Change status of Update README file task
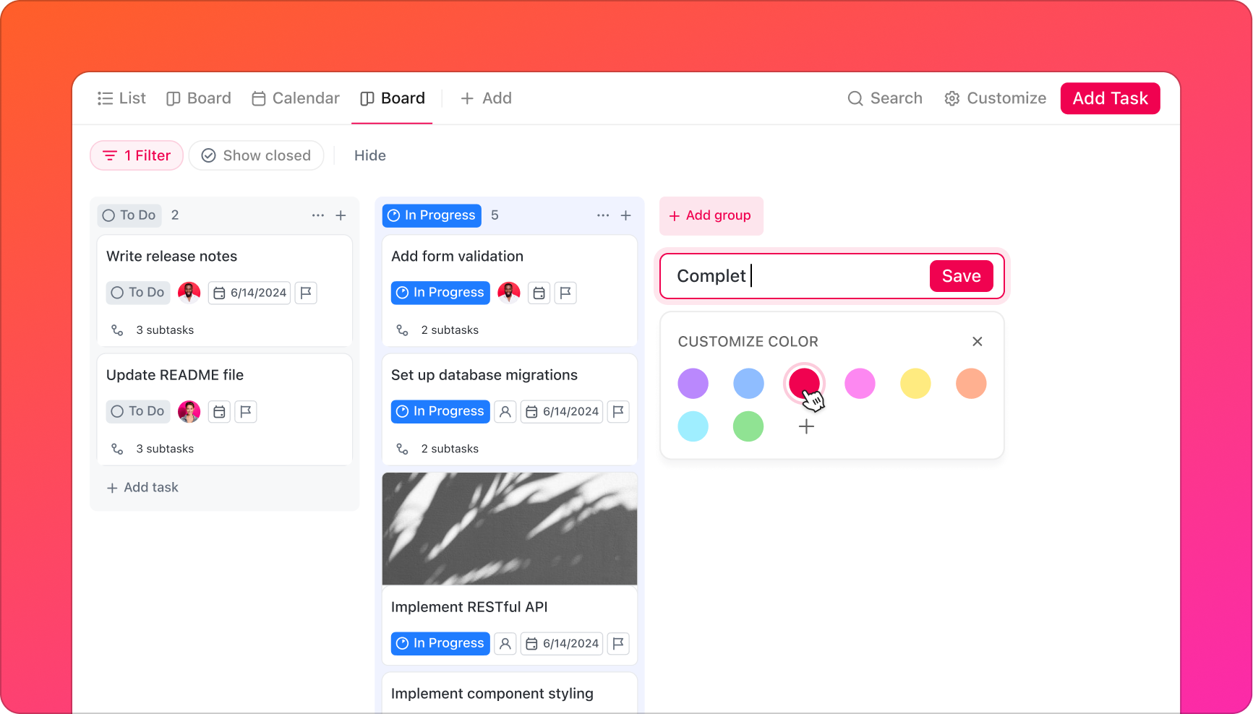This screenshot has height=714, width=1253. coord(138,411)
